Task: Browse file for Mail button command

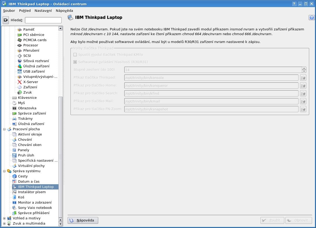Action: pos(303,101)
